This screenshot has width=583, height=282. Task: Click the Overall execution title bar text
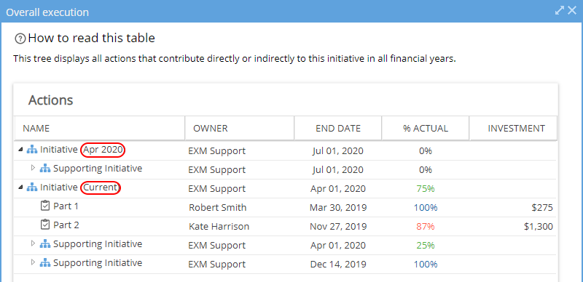click(47, 12)
